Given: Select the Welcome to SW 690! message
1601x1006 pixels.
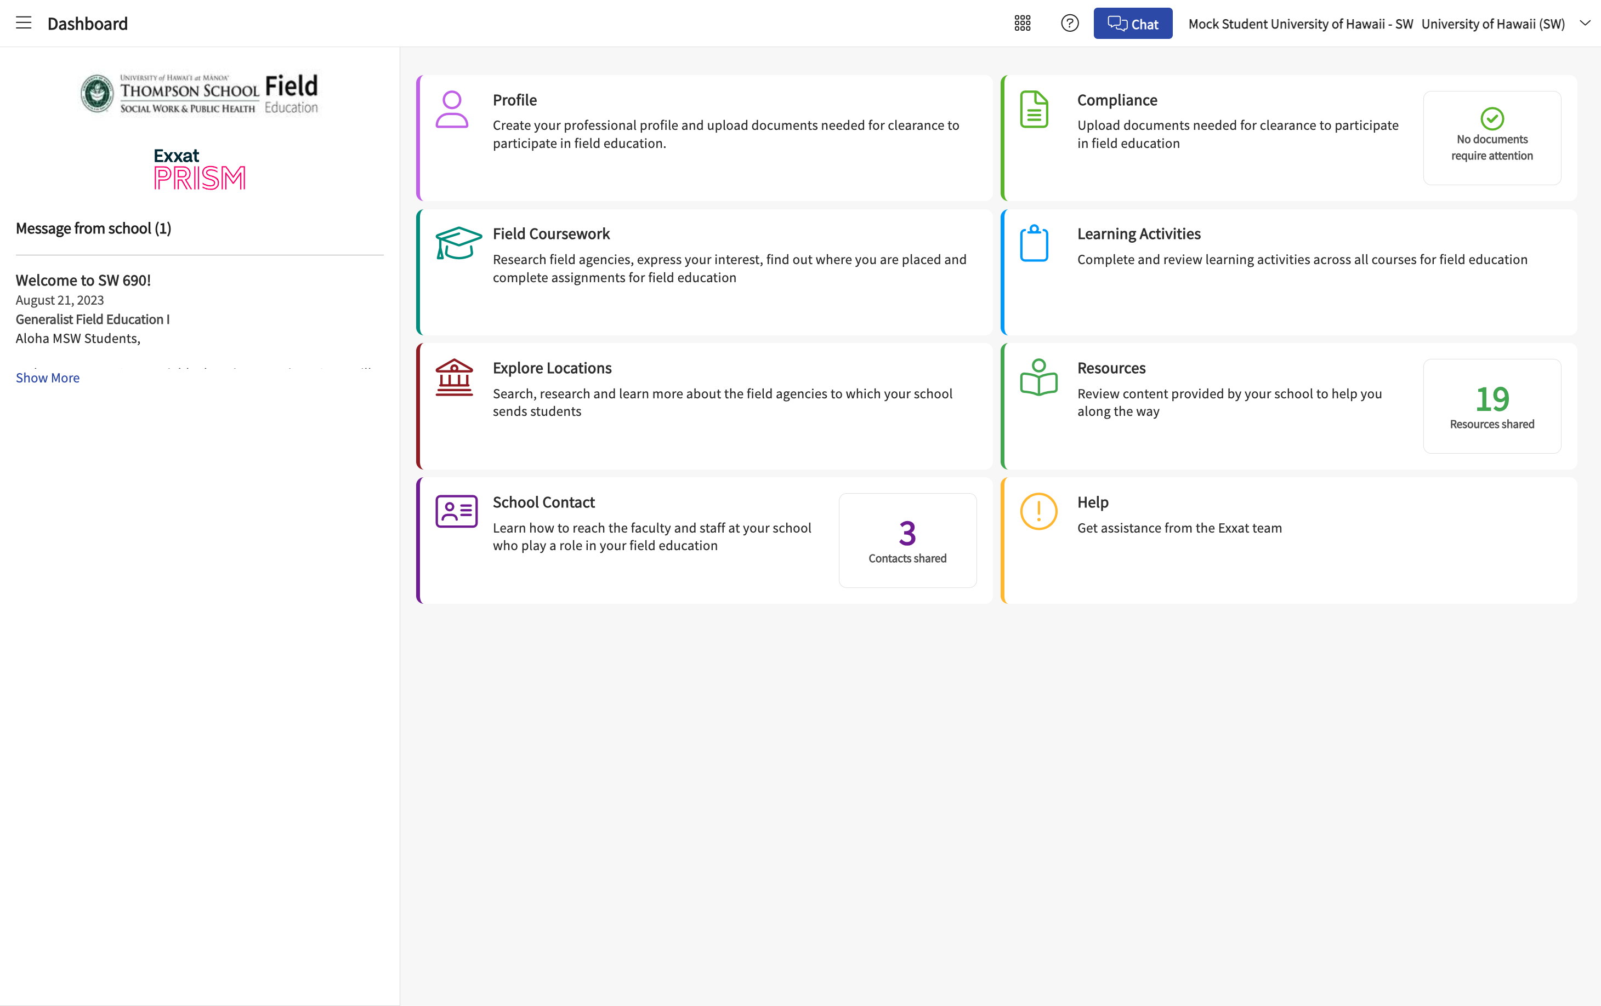Looking at the screenshot, I should pos(83,281).
